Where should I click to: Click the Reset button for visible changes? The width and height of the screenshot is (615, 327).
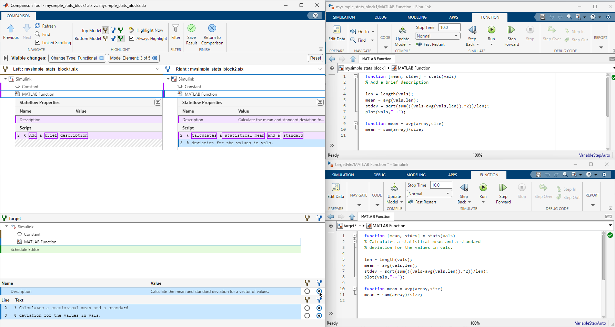point(315,58)
